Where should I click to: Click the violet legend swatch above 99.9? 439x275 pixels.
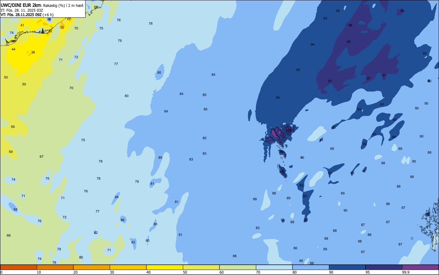click(420, 267)
